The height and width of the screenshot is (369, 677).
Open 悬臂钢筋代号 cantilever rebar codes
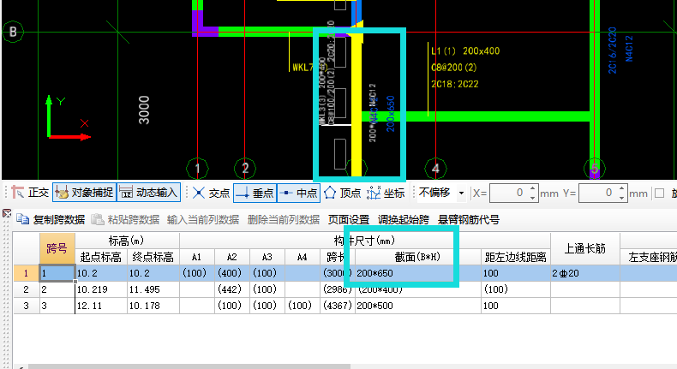(469, 220)
